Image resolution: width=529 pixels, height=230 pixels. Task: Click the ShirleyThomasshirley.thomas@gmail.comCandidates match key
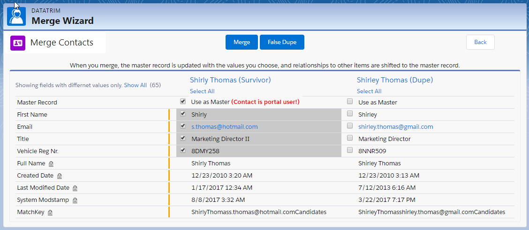click(432, 212)
